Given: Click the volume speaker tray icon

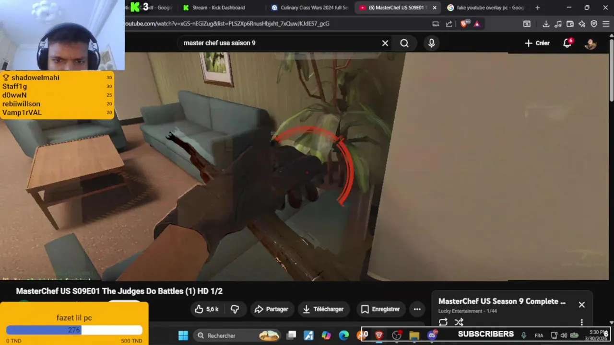Looking at the screenshot, I should [x=564, y=335].
